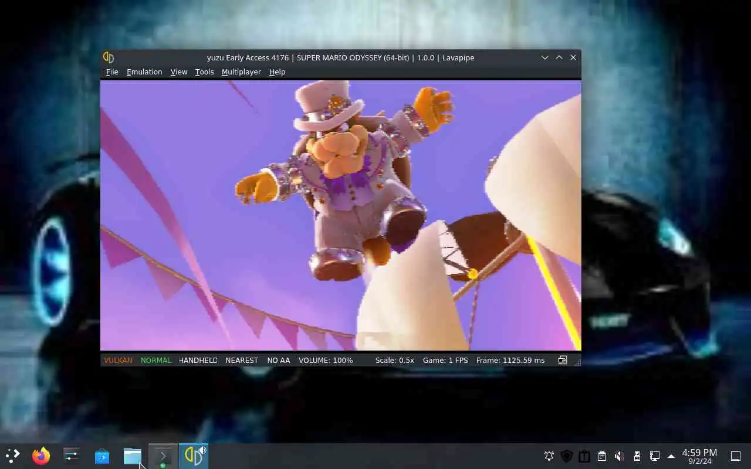Open the Konsole terminal taskbar entry
751x469 pixels.
click(163, 456)
